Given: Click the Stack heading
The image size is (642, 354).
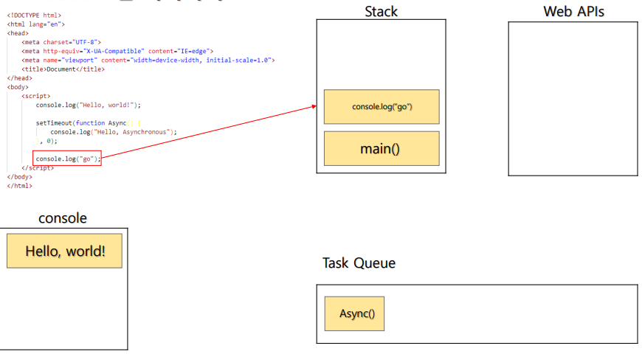Looking at the screenshot, I should (381, 12).
